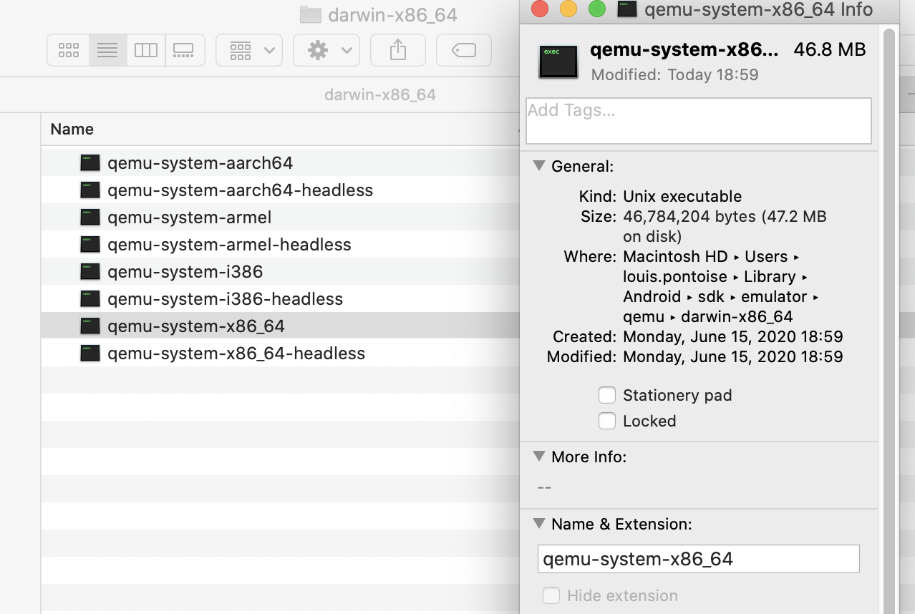The height and width of the screenshot is (614, 915).
Task: Click 'Modified: Today 18:59' text
Action: 675,74
